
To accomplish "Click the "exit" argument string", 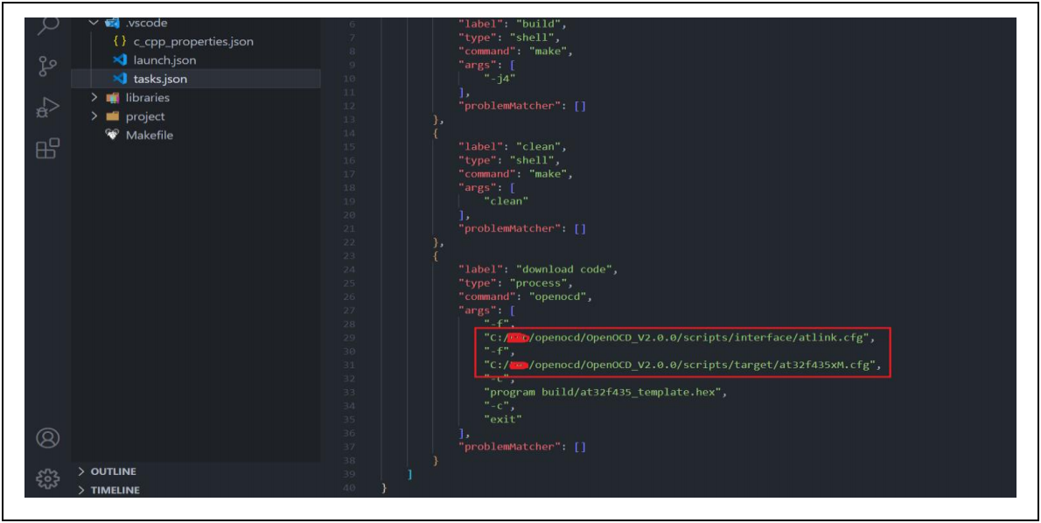I will tap(503, 420).
